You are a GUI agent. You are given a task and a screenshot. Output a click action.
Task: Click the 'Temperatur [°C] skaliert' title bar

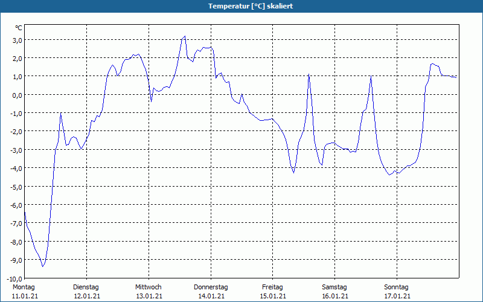tap(241, 6)
